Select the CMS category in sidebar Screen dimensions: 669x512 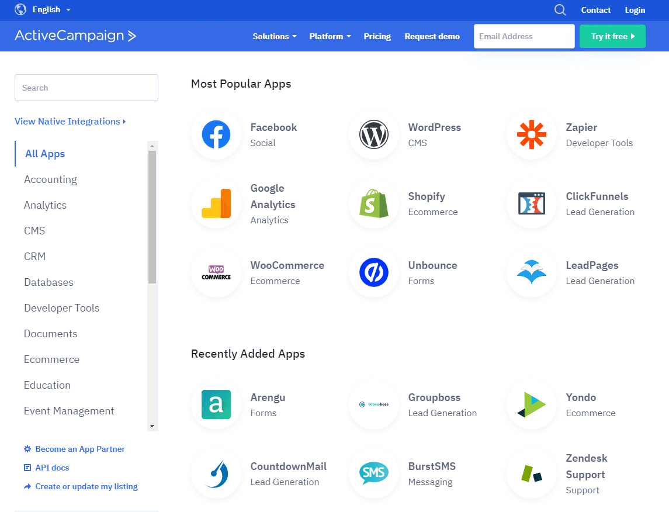(34, 231)
